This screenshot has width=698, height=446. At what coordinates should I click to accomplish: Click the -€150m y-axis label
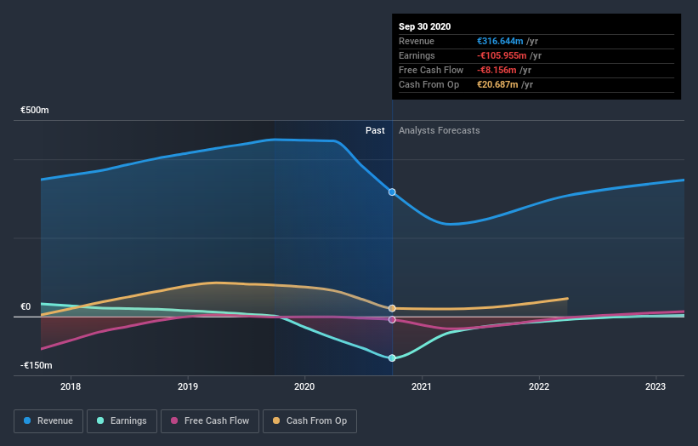[36, 365]
